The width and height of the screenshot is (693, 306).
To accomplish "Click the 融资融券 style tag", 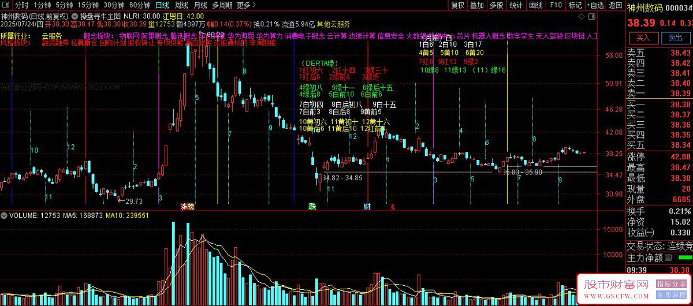I will point(55,43).
